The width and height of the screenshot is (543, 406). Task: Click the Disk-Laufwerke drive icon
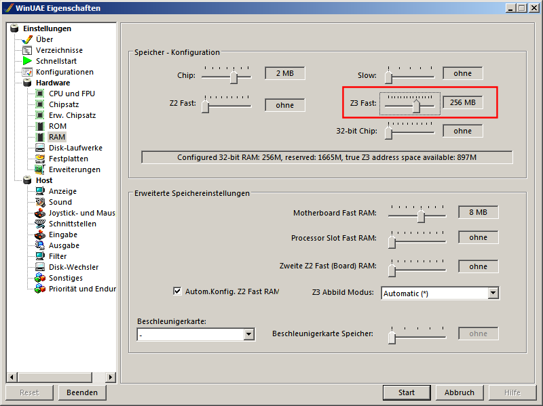click(x=40, y=148)
